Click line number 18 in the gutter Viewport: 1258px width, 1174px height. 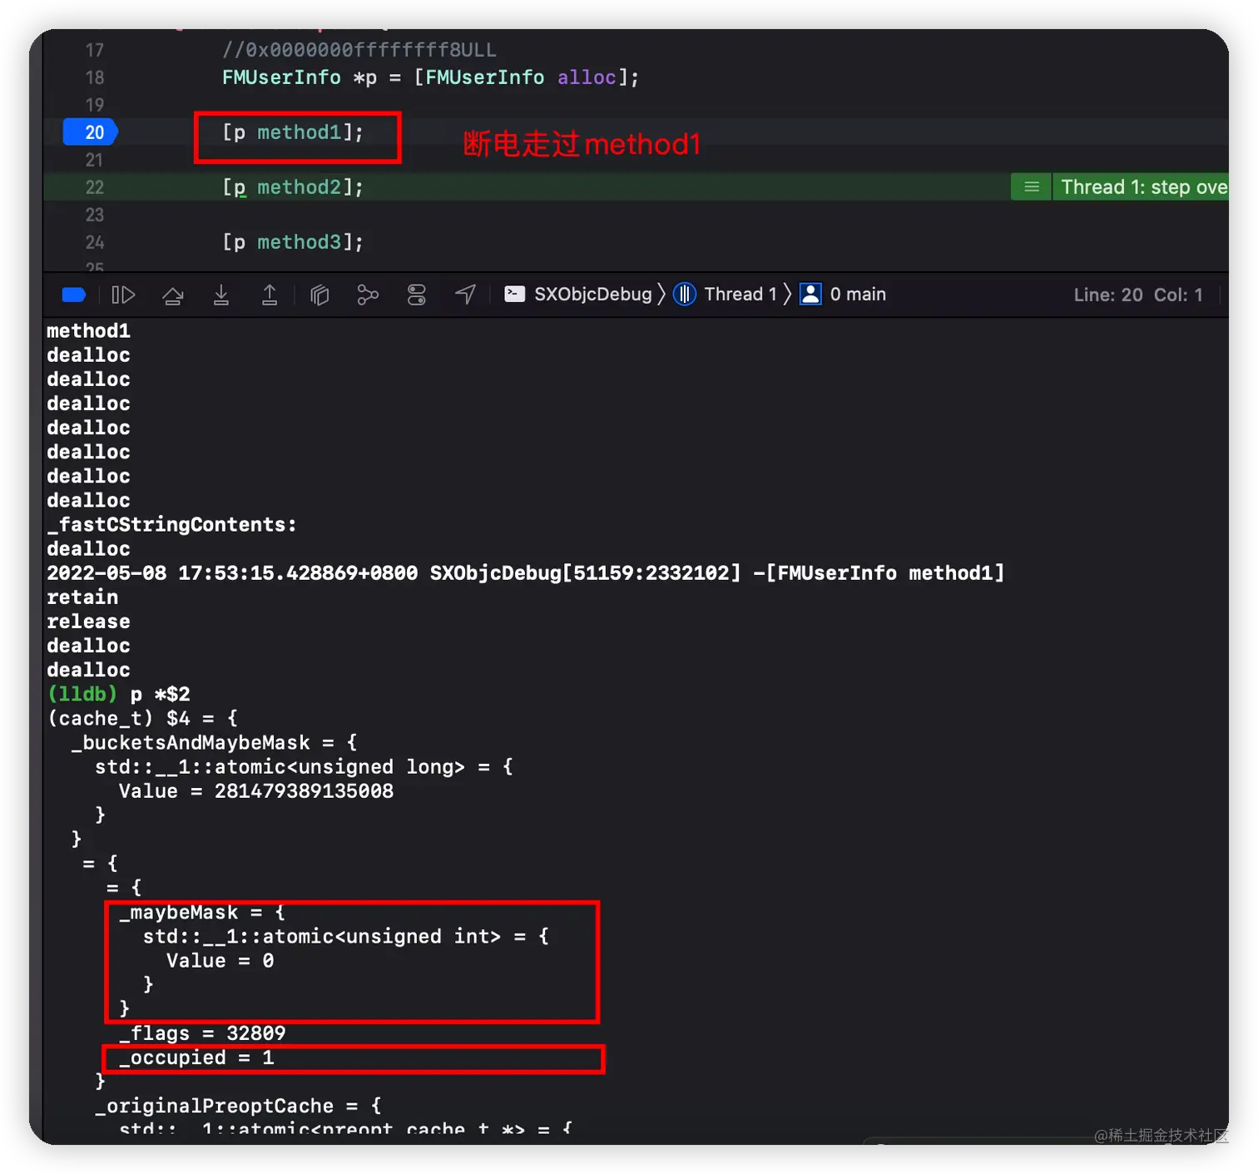click(95, 77)
